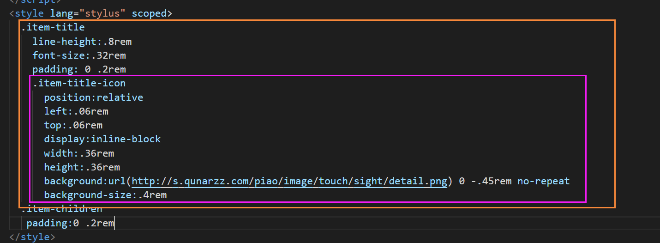Screen dimensions: 660x243
Task: Click the display:inline-block declaration
Action: [x=102, y=139]
